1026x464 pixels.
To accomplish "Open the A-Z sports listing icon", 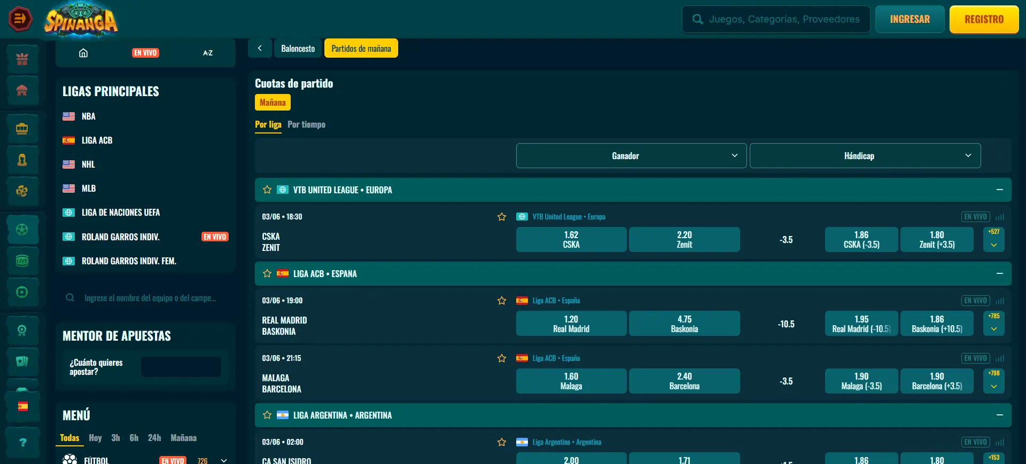I will pos(208,53).
